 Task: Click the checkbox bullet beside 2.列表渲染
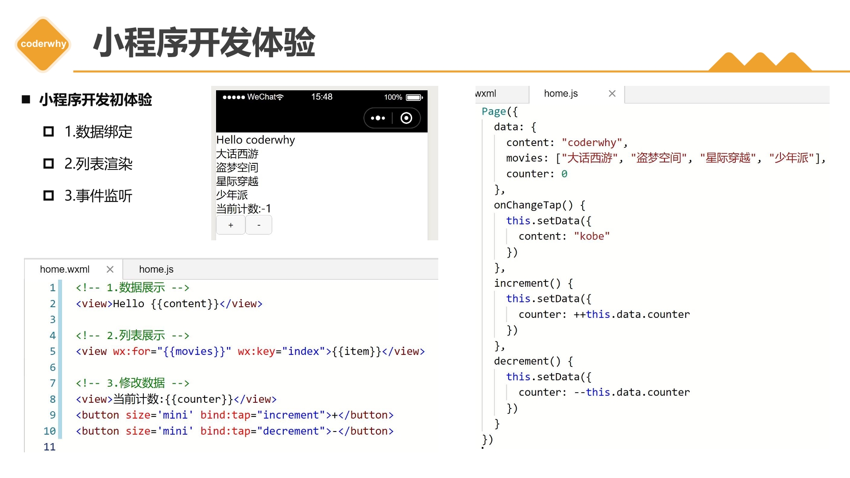49,164
